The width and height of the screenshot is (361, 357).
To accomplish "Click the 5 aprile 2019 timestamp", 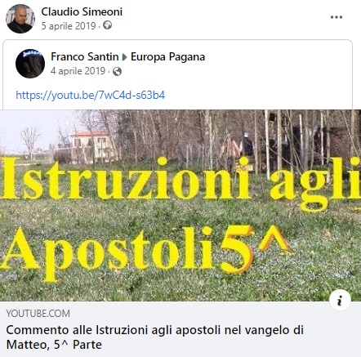I will tap(69, 26).
